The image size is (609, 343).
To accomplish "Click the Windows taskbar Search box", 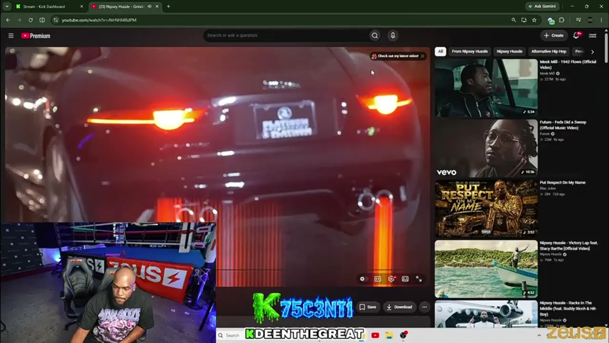I will (x=229, y=335).
